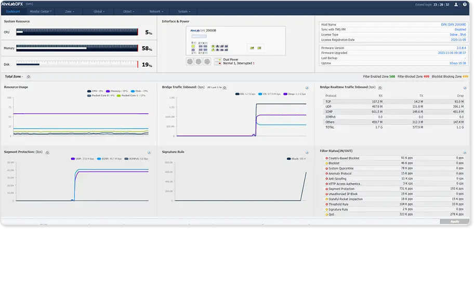Click the Dual Power status icon
This screenshot has width=474, height=293.
(218, 61)
